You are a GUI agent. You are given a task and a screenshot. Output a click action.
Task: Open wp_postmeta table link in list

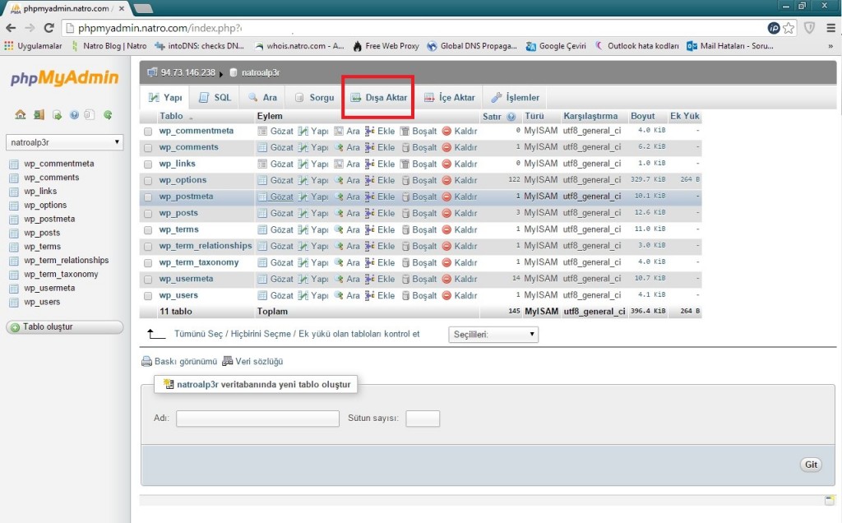[x=186, y=197]
